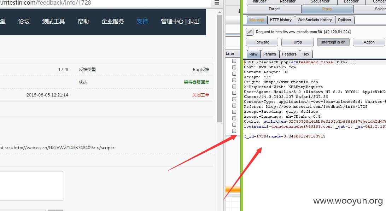
Task: Click the scrollbar up arrow on webpage
Action: click(220, 12)
